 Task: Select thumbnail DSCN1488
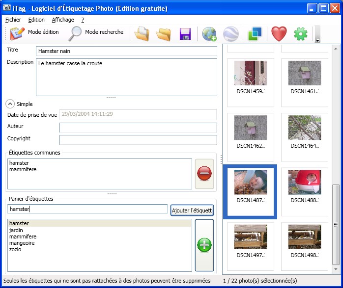point(305,192)
